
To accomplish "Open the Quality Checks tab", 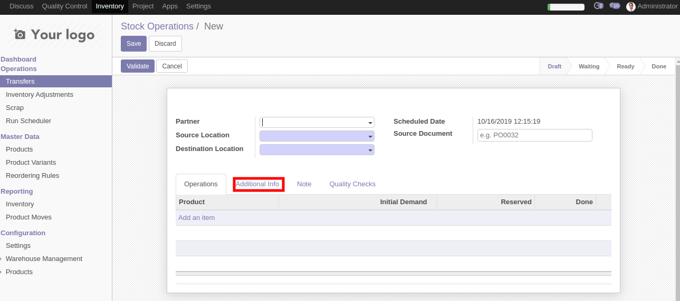I will click(x=352, y=184).
